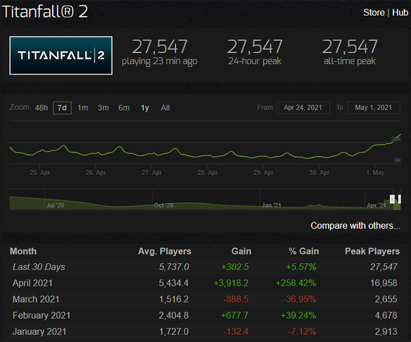Click the -36.95% gain value
This screenshot has width=411, height=342.
pyautogui.click(x=300, y=299)
